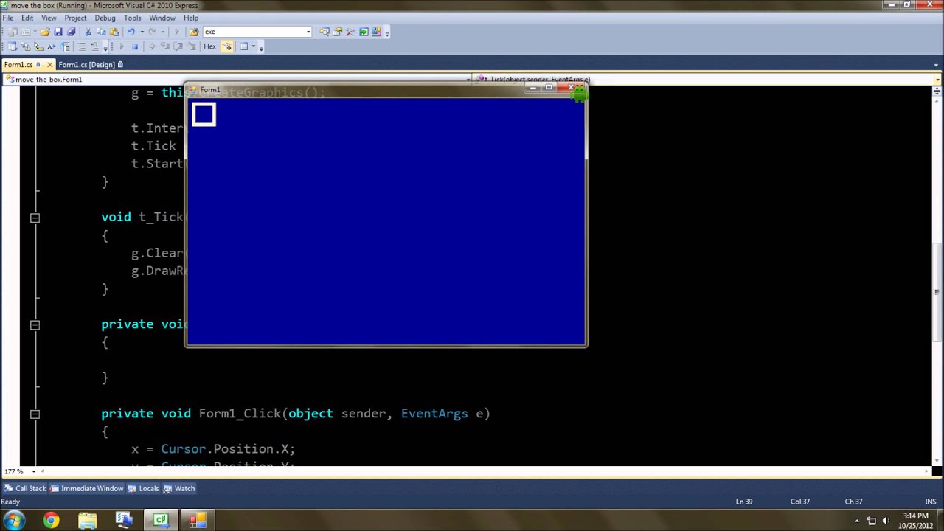Click the Start Page toolbar icon
944x531 pixels.
click(x=364, y=32)
